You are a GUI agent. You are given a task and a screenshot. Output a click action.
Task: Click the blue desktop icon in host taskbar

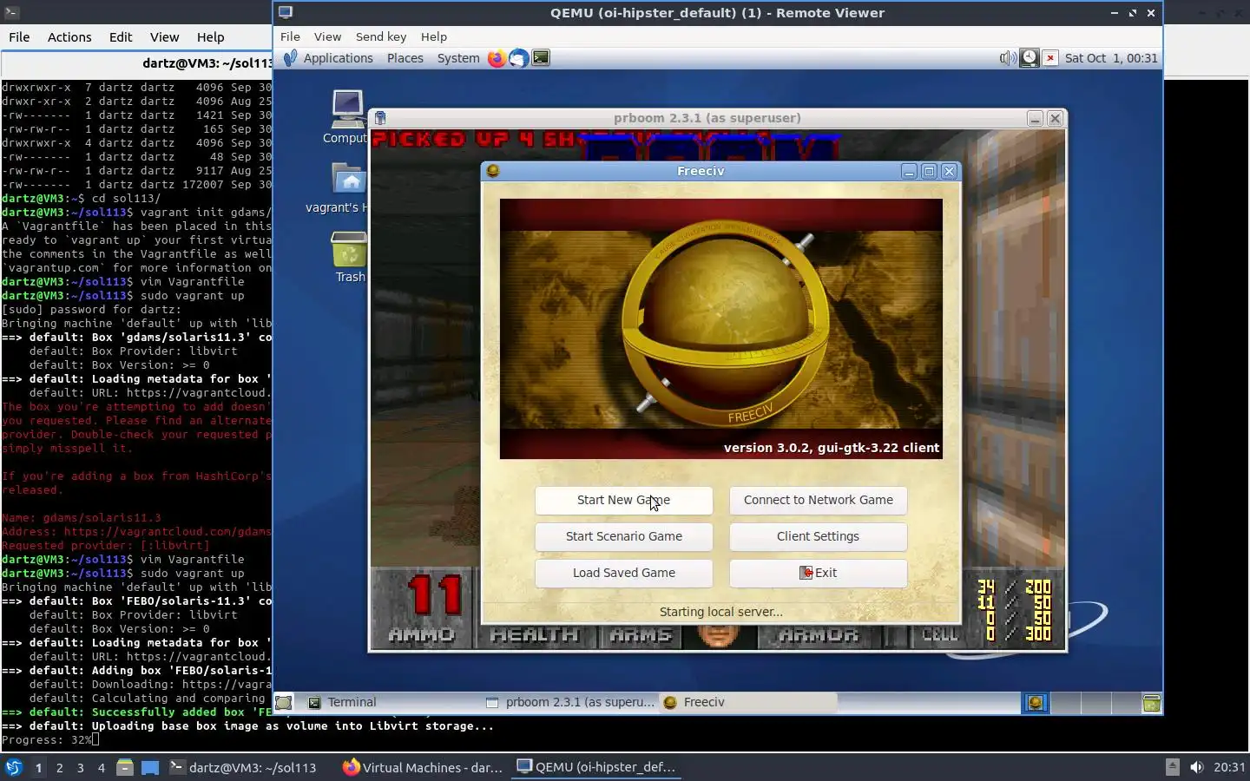150,767
